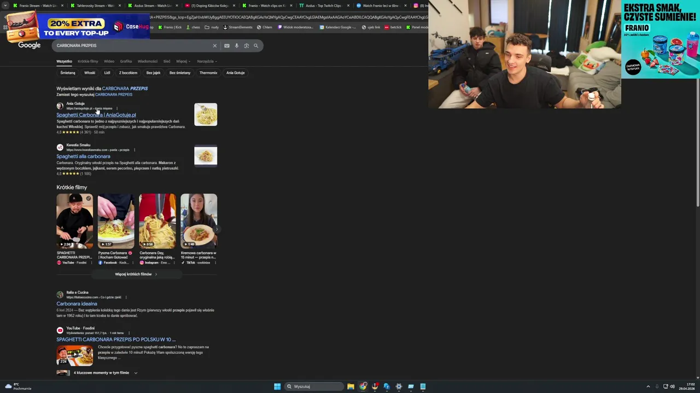
Task: Apply the Ania Gotuje filter chip
Action: (x=236, y=73)
